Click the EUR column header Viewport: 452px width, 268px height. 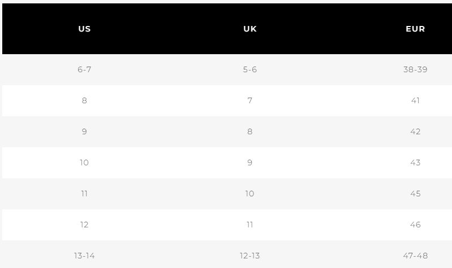point(415,29)
